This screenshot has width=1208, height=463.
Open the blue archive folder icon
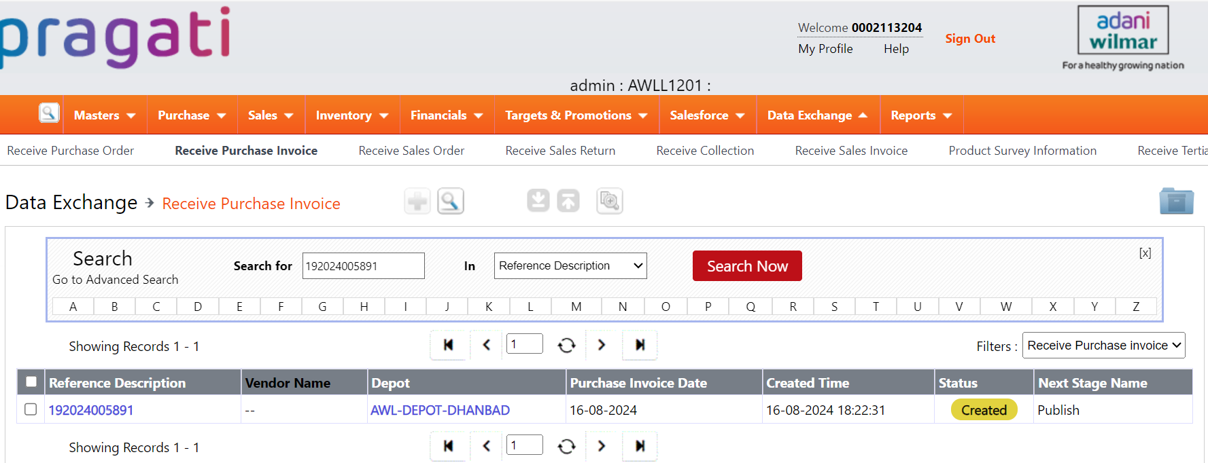pos(1176,201)
